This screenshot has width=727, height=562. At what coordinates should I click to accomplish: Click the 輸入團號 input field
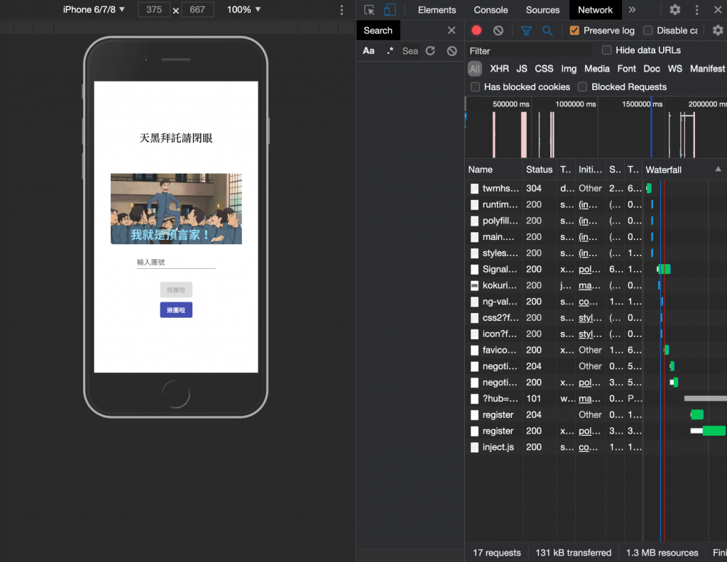pos(176,263)
